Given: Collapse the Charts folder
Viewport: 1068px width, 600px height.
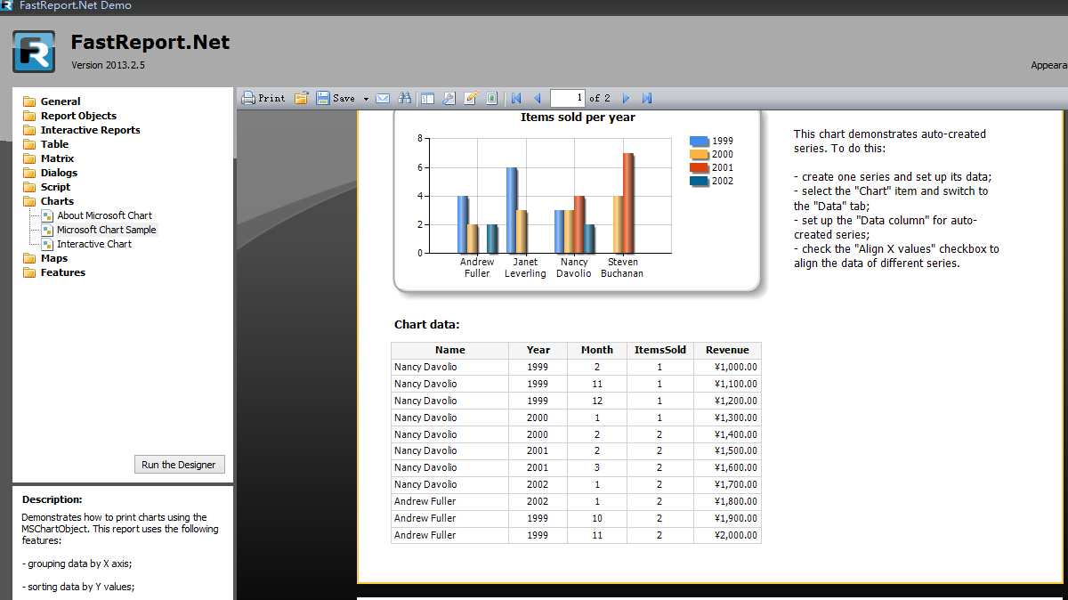Looking at the screenshot, I should tap(48, 201).
